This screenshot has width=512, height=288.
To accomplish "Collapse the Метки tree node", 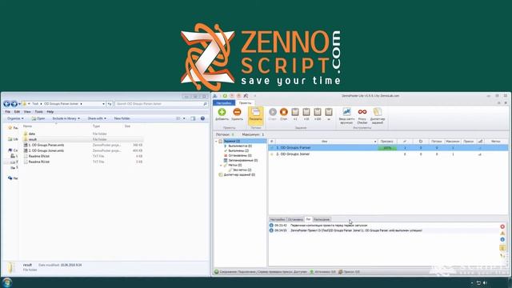I will [x=221, y=166].
